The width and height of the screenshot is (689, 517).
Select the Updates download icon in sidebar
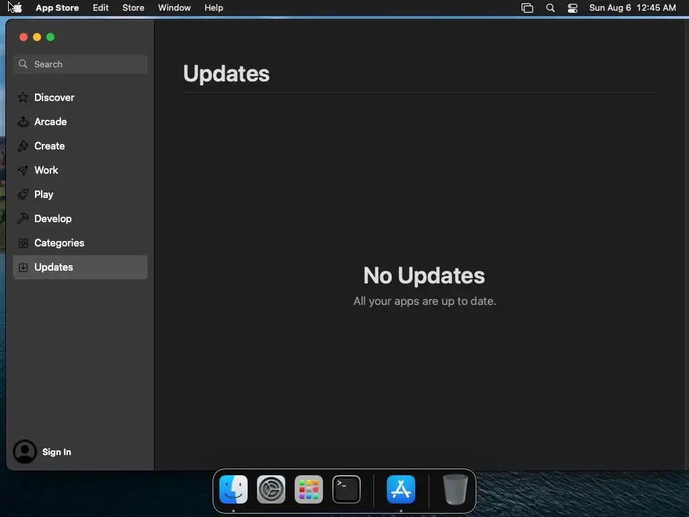(x=23, y=267)
